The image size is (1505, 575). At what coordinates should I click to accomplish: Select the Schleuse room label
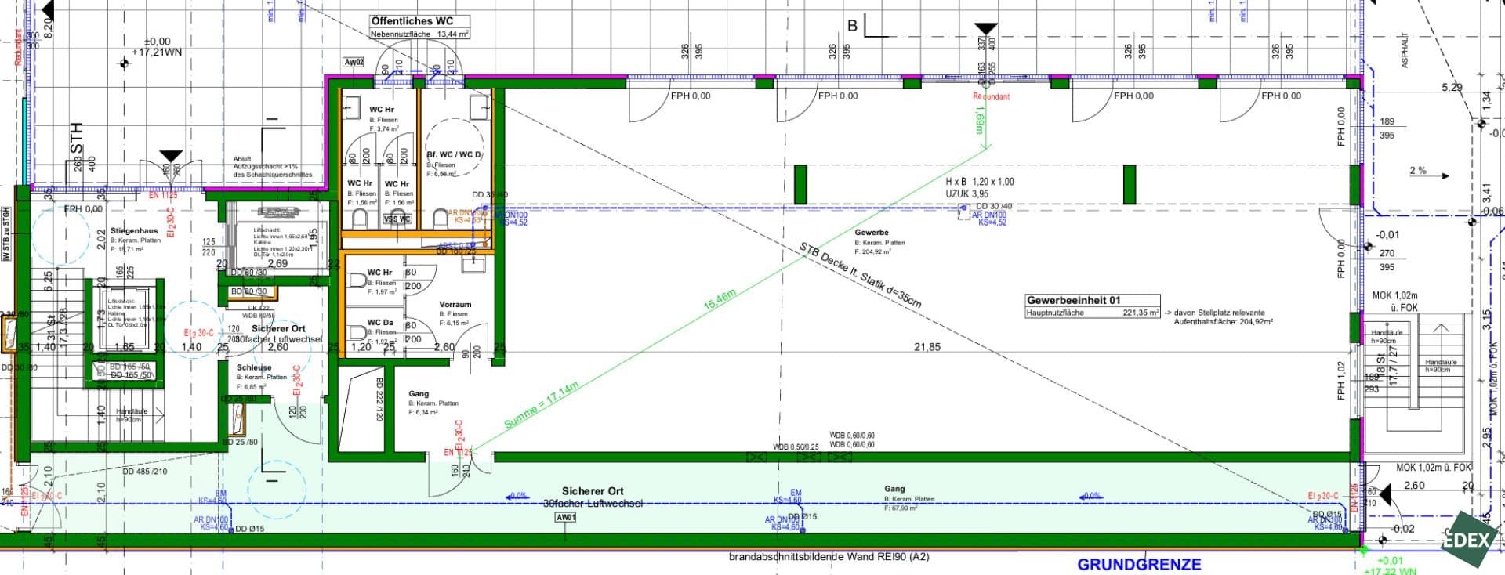point(254,367)
